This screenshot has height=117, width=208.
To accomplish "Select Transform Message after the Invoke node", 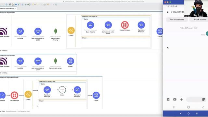I will coord(77,90).
